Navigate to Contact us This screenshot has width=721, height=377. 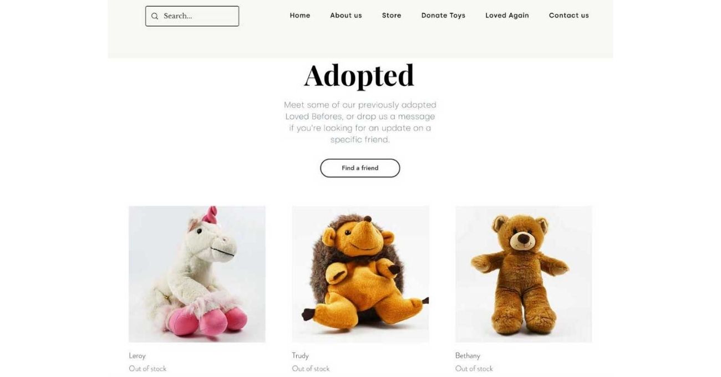pos(569,16)
